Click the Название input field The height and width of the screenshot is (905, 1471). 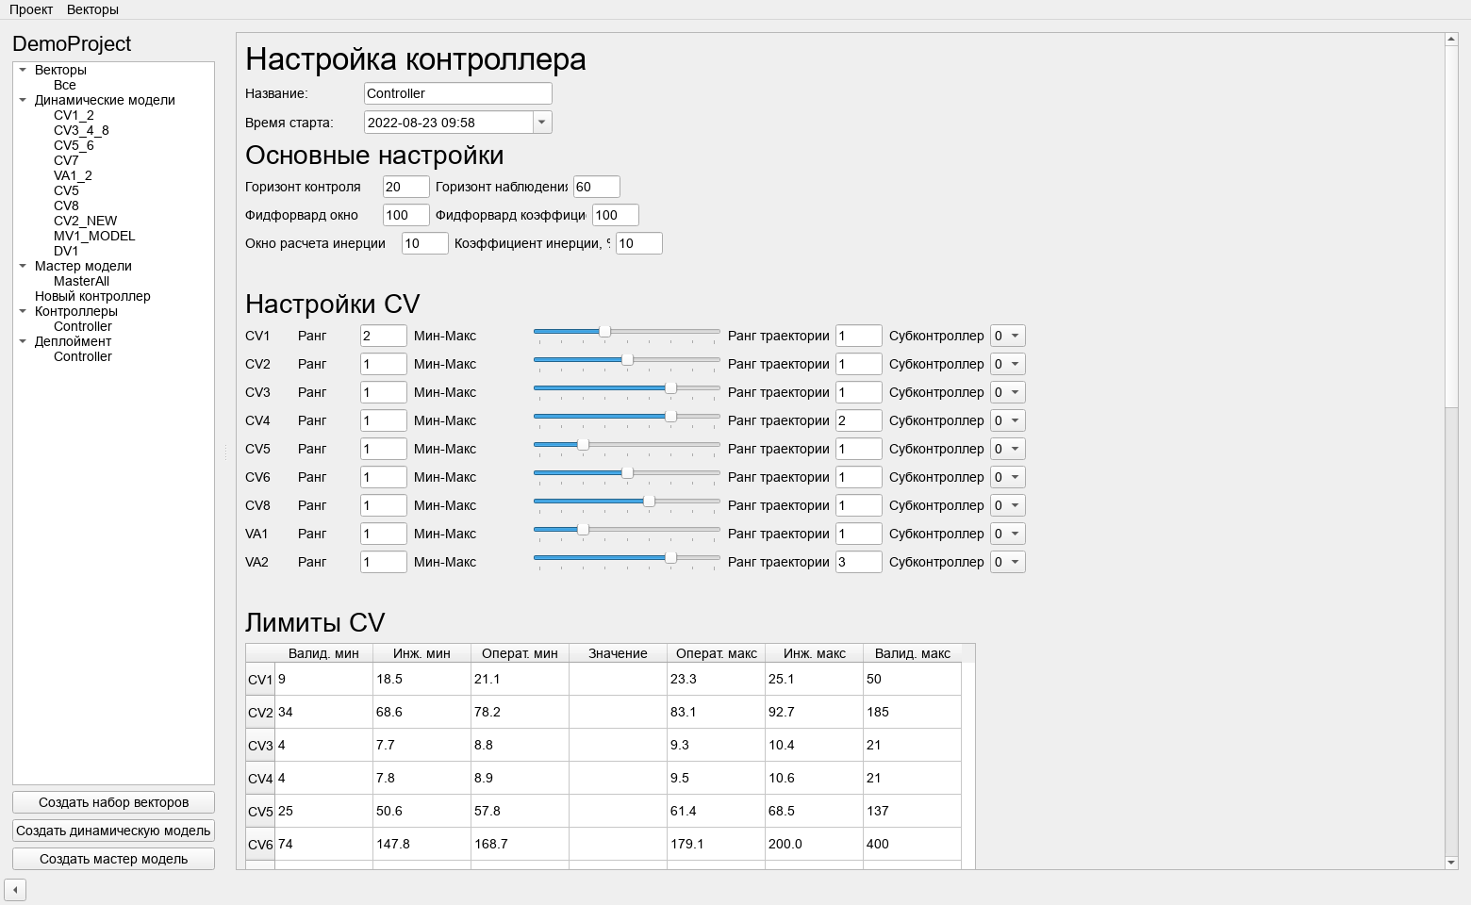pyautogui.click(x=458, y=93)
